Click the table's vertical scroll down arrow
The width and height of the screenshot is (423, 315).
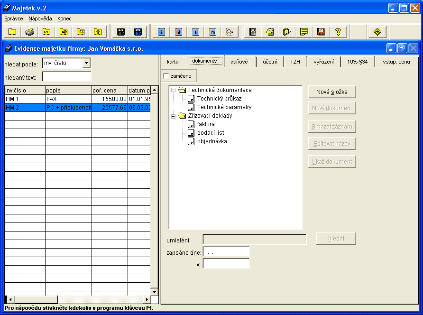click(x=154, y=292)
